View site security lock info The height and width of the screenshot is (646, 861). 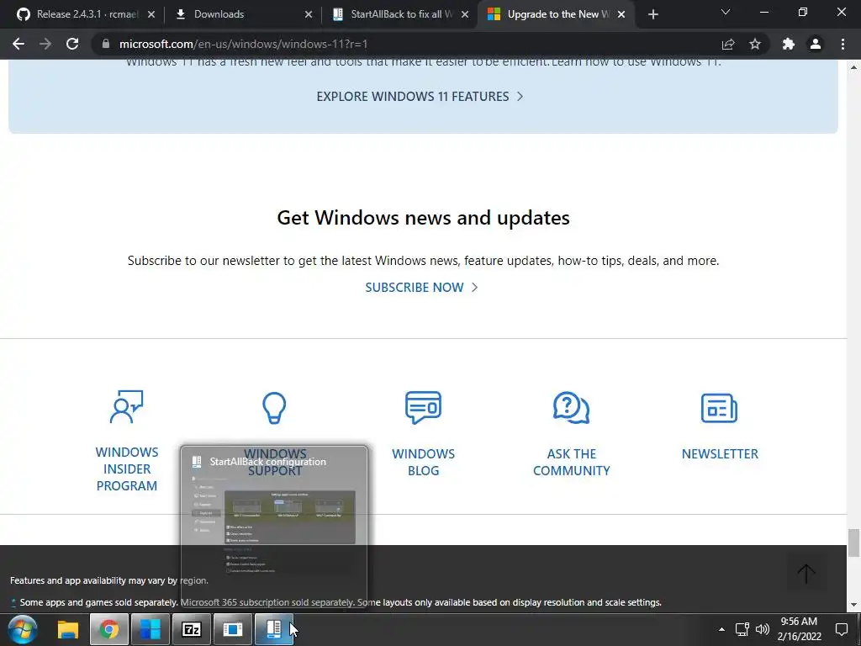click(x=106, y=44)
